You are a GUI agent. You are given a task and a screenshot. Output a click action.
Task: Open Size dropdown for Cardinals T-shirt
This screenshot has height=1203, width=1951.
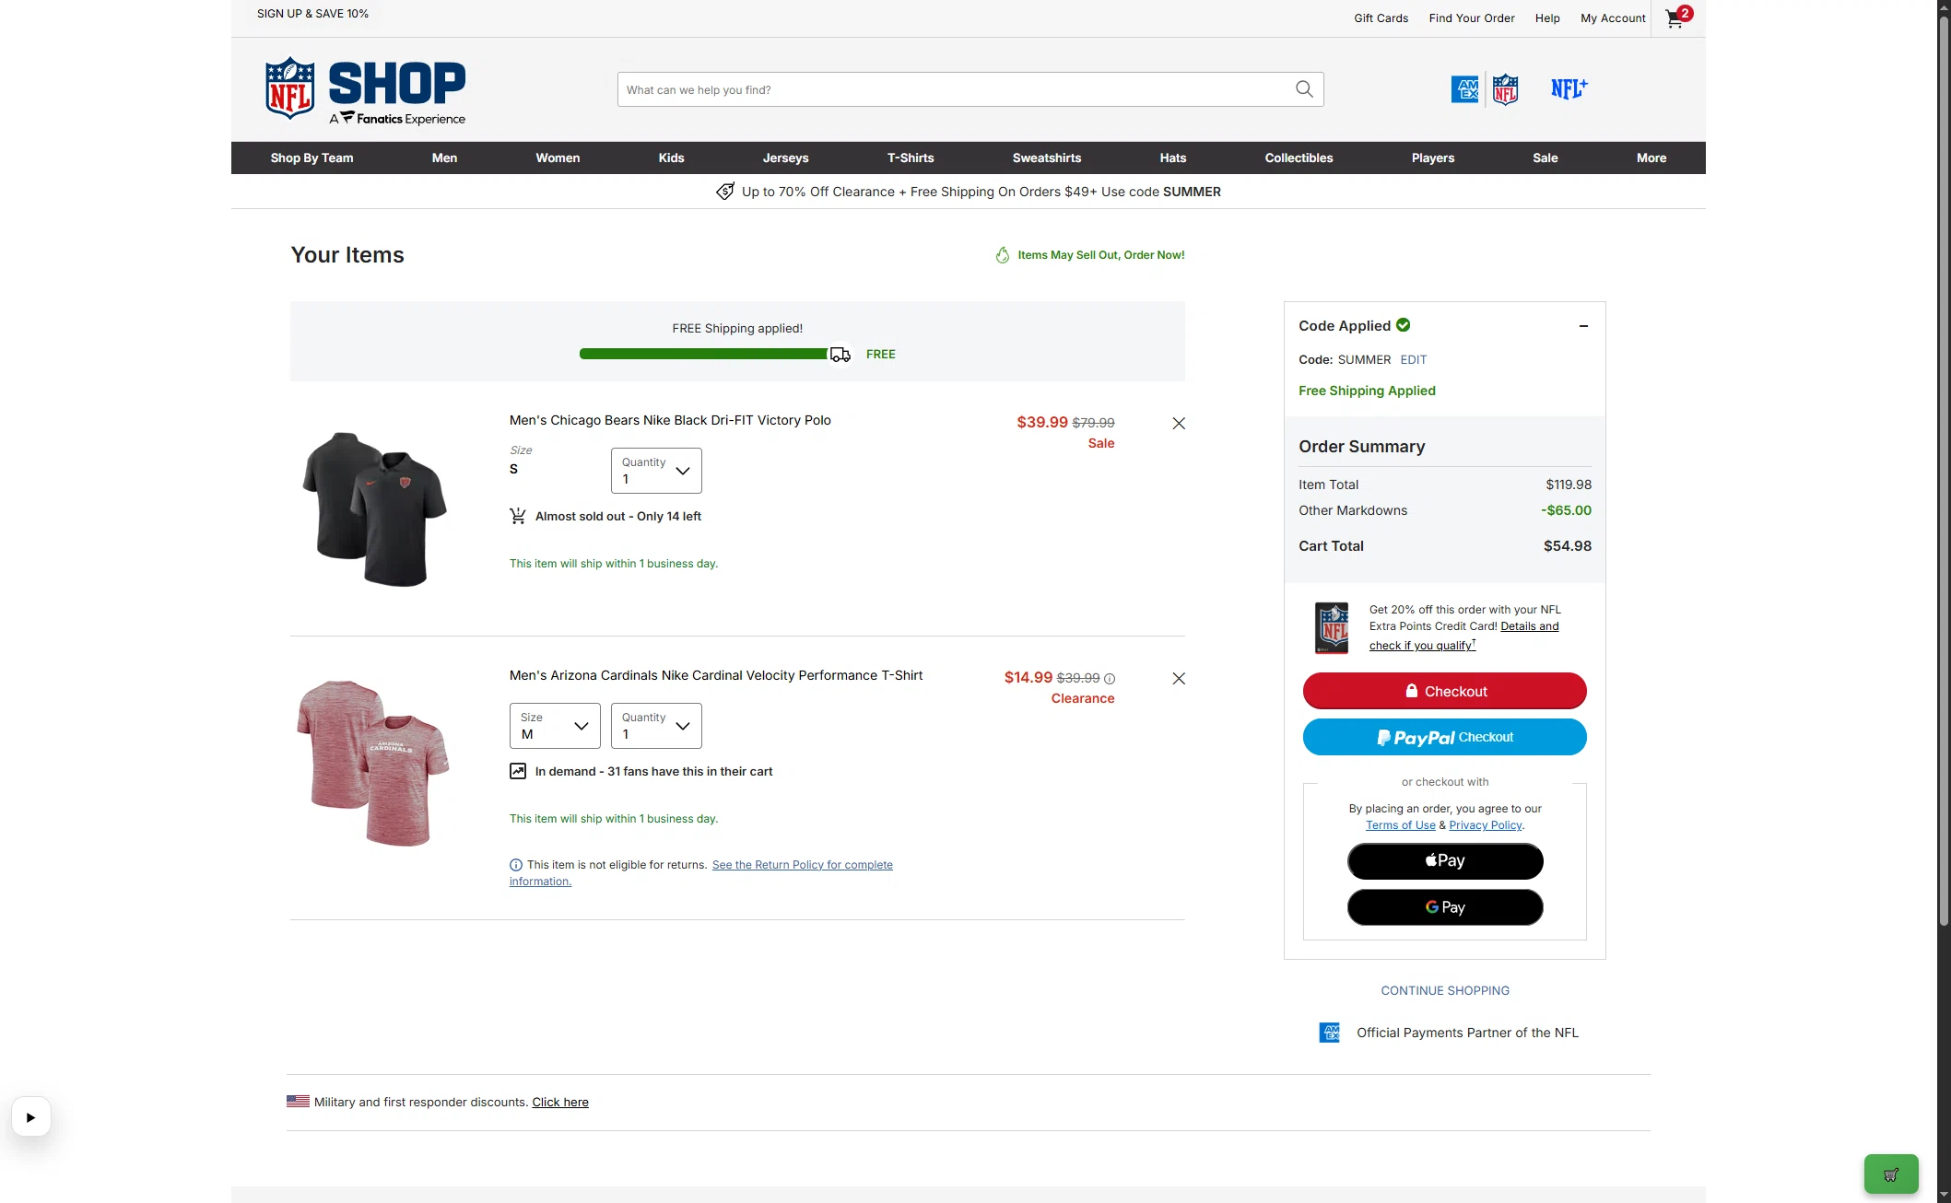tap(555, 726)
